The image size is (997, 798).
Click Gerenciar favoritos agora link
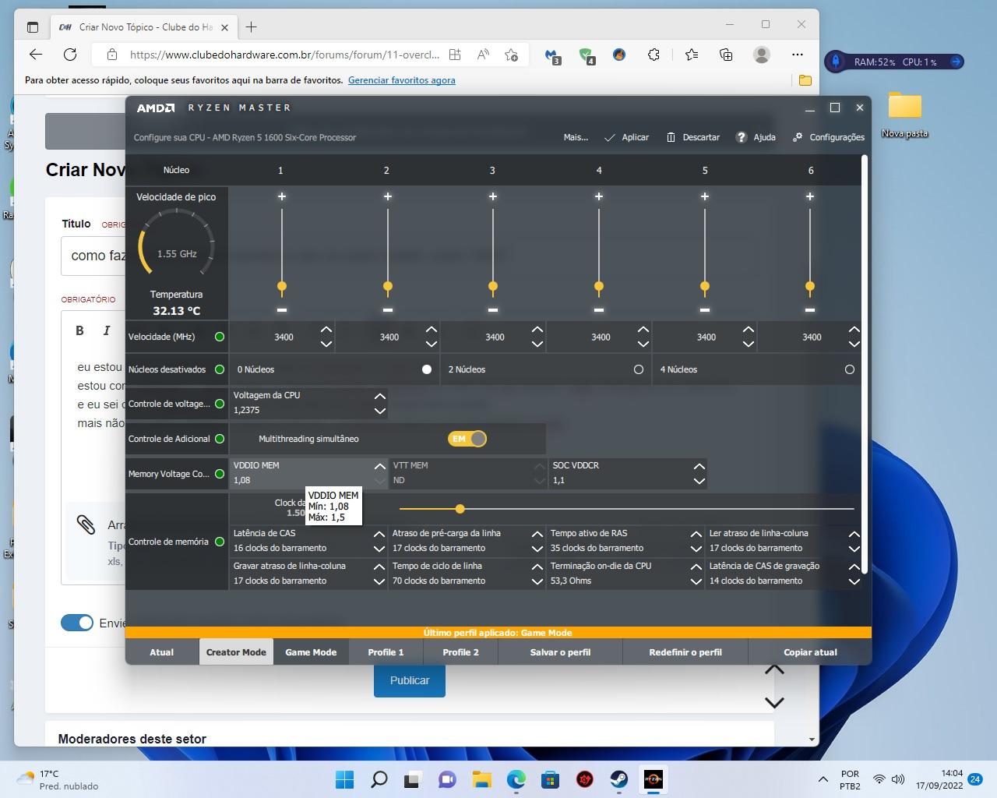coord(402,80)
